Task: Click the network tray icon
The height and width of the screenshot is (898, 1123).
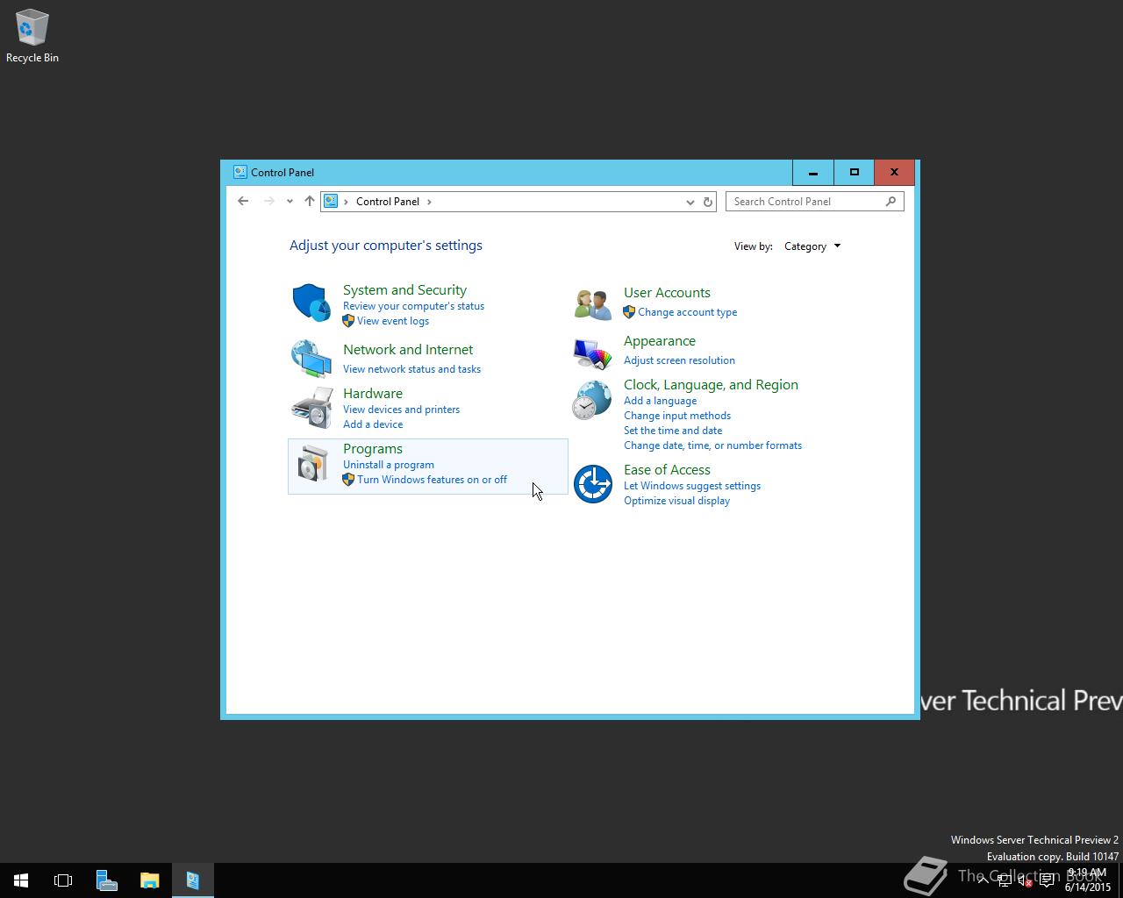Action: click(x=1004, y=880)
